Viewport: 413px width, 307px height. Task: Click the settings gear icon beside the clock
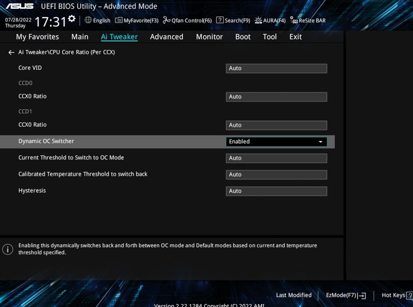pos(72,19)
